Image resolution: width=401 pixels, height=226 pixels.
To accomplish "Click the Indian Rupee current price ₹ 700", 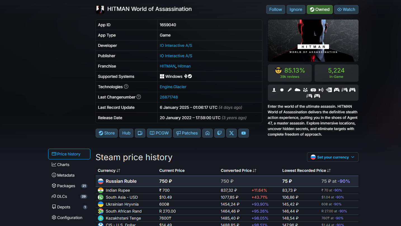I will (x=164, y=190).
